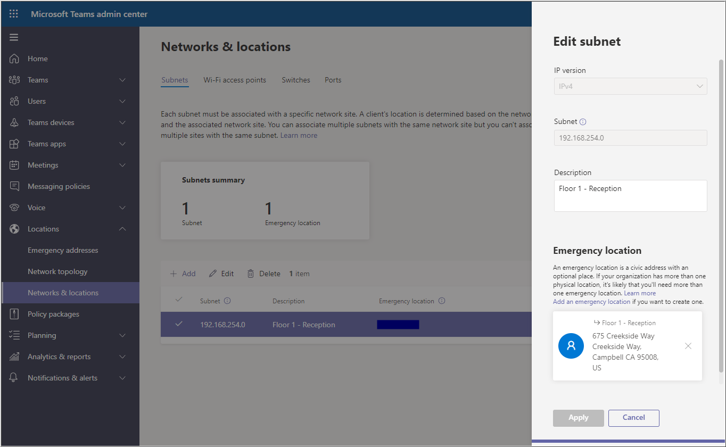The width and height of the screenshot is (726, 447).
Task: Switch to the Ports tab
Action: [x=333, y=80]
